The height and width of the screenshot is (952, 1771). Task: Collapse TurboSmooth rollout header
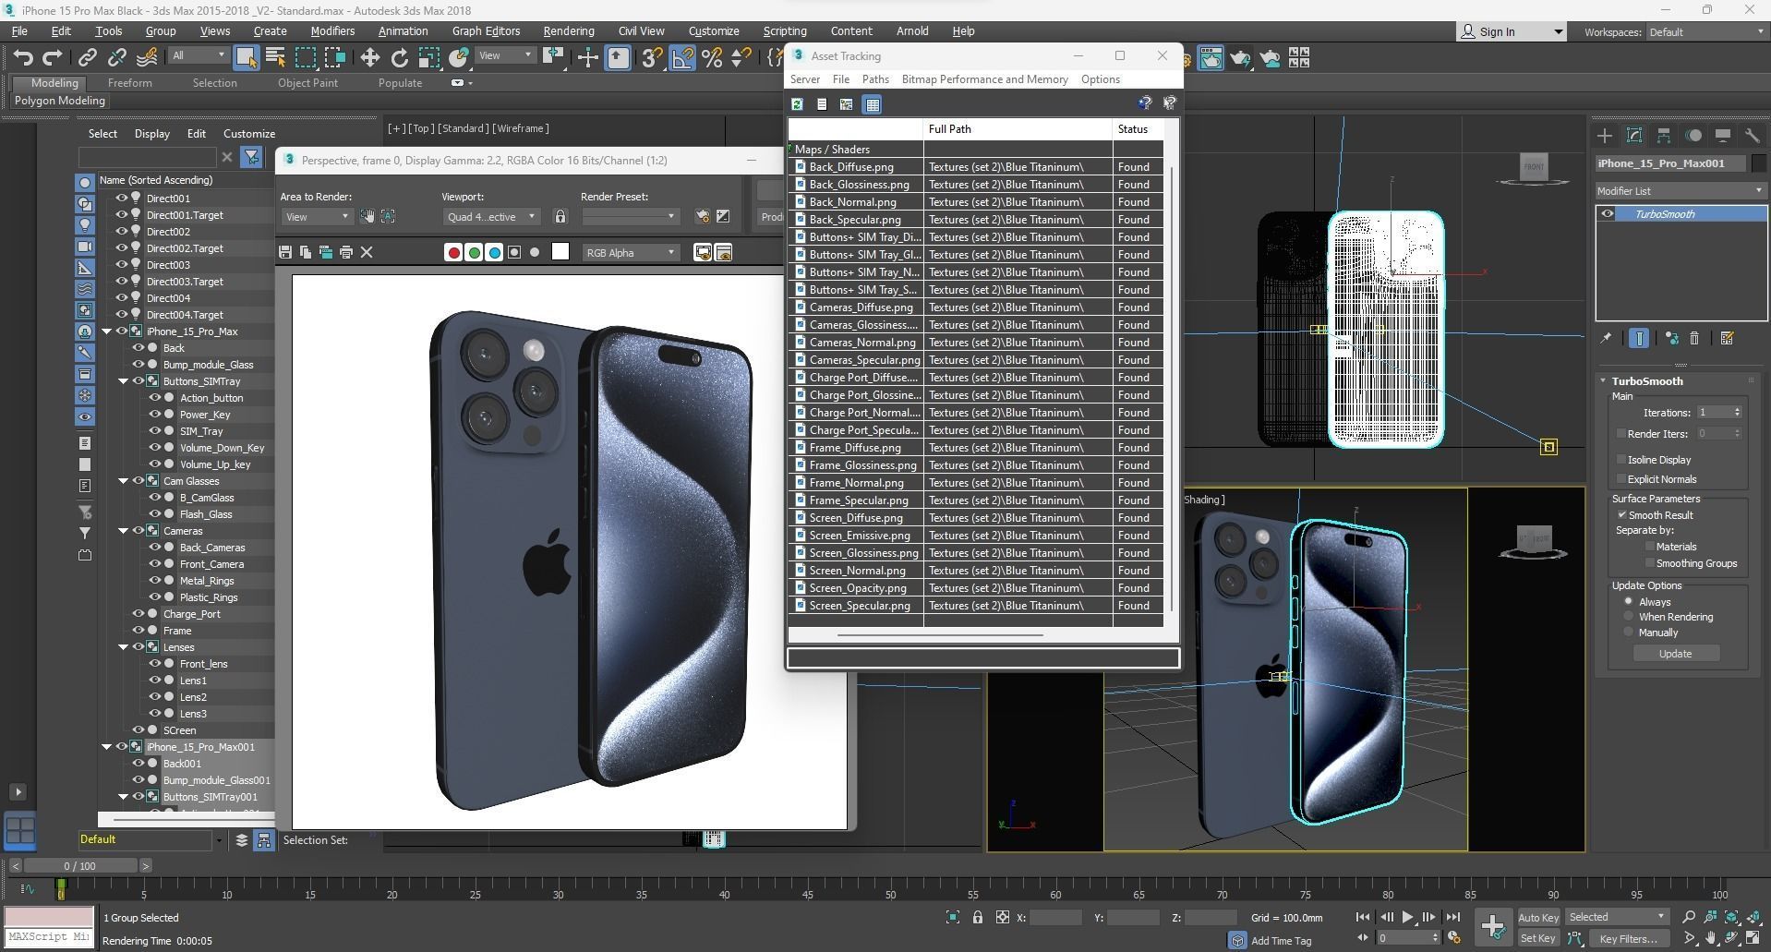point(1647,380)
